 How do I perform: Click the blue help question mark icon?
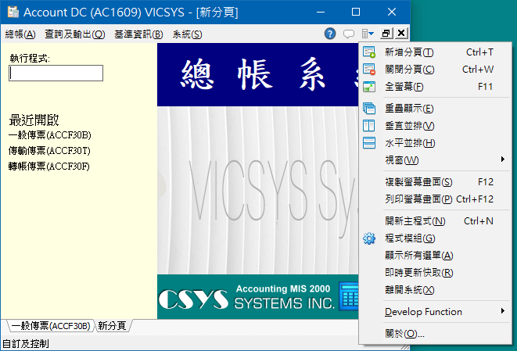330,34
